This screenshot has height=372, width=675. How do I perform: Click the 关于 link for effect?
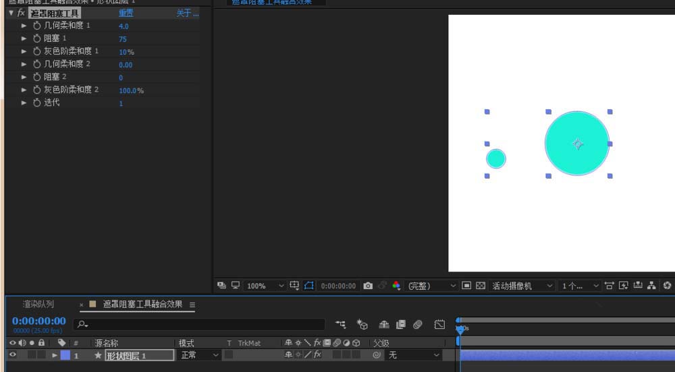click(x=187, y=13)
